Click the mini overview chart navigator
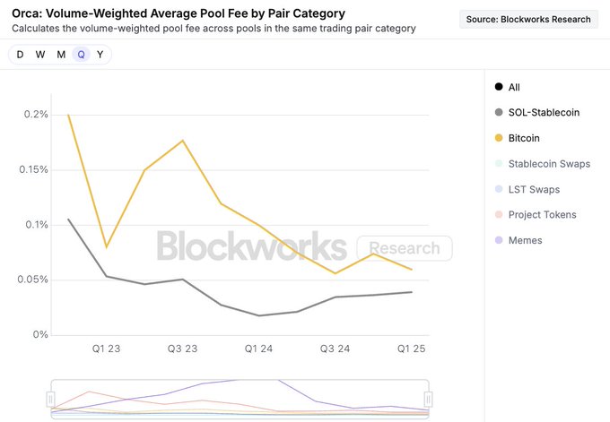The width and height of the screenshot is (610, 422). tap(240, 399)
